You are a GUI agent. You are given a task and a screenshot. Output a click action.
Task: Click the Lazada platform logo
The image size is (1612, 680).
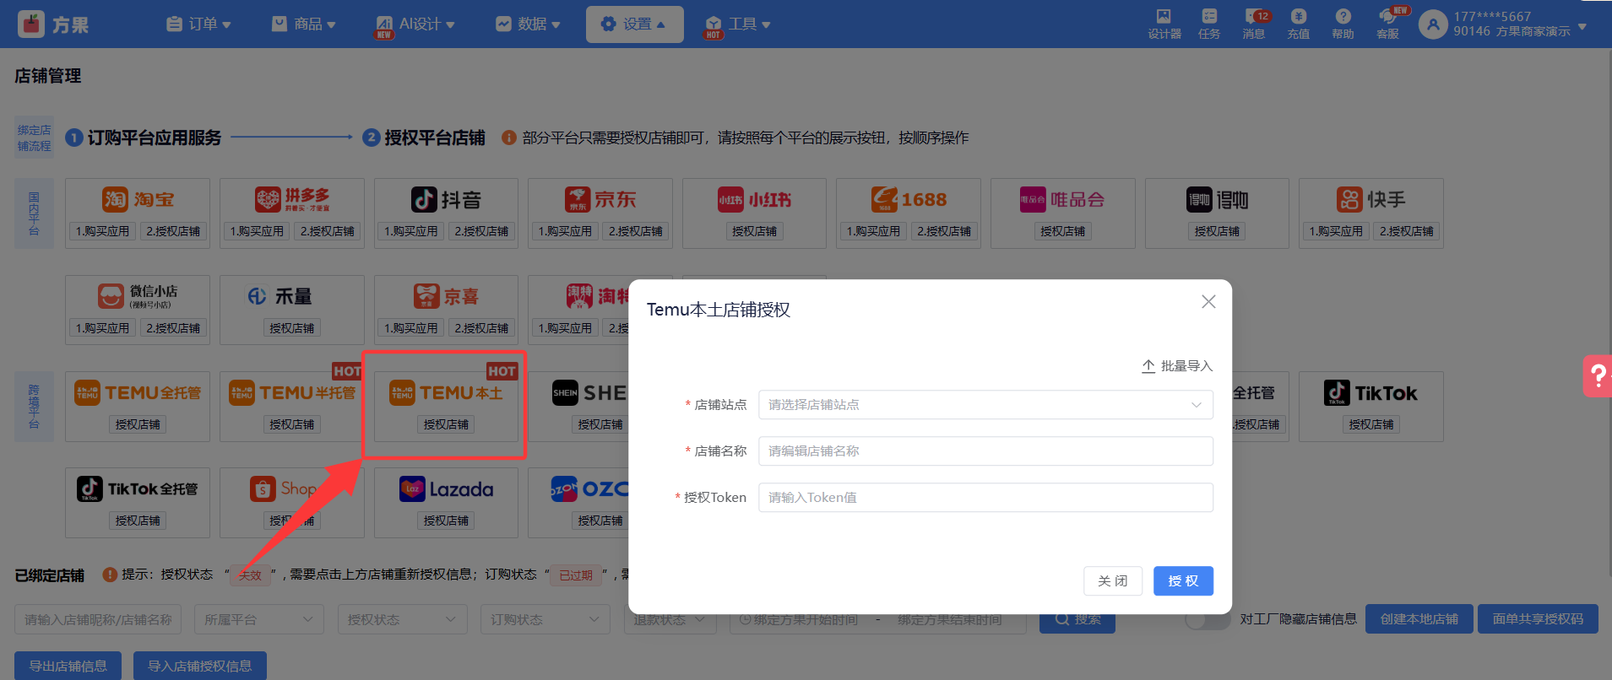(446, 489)
